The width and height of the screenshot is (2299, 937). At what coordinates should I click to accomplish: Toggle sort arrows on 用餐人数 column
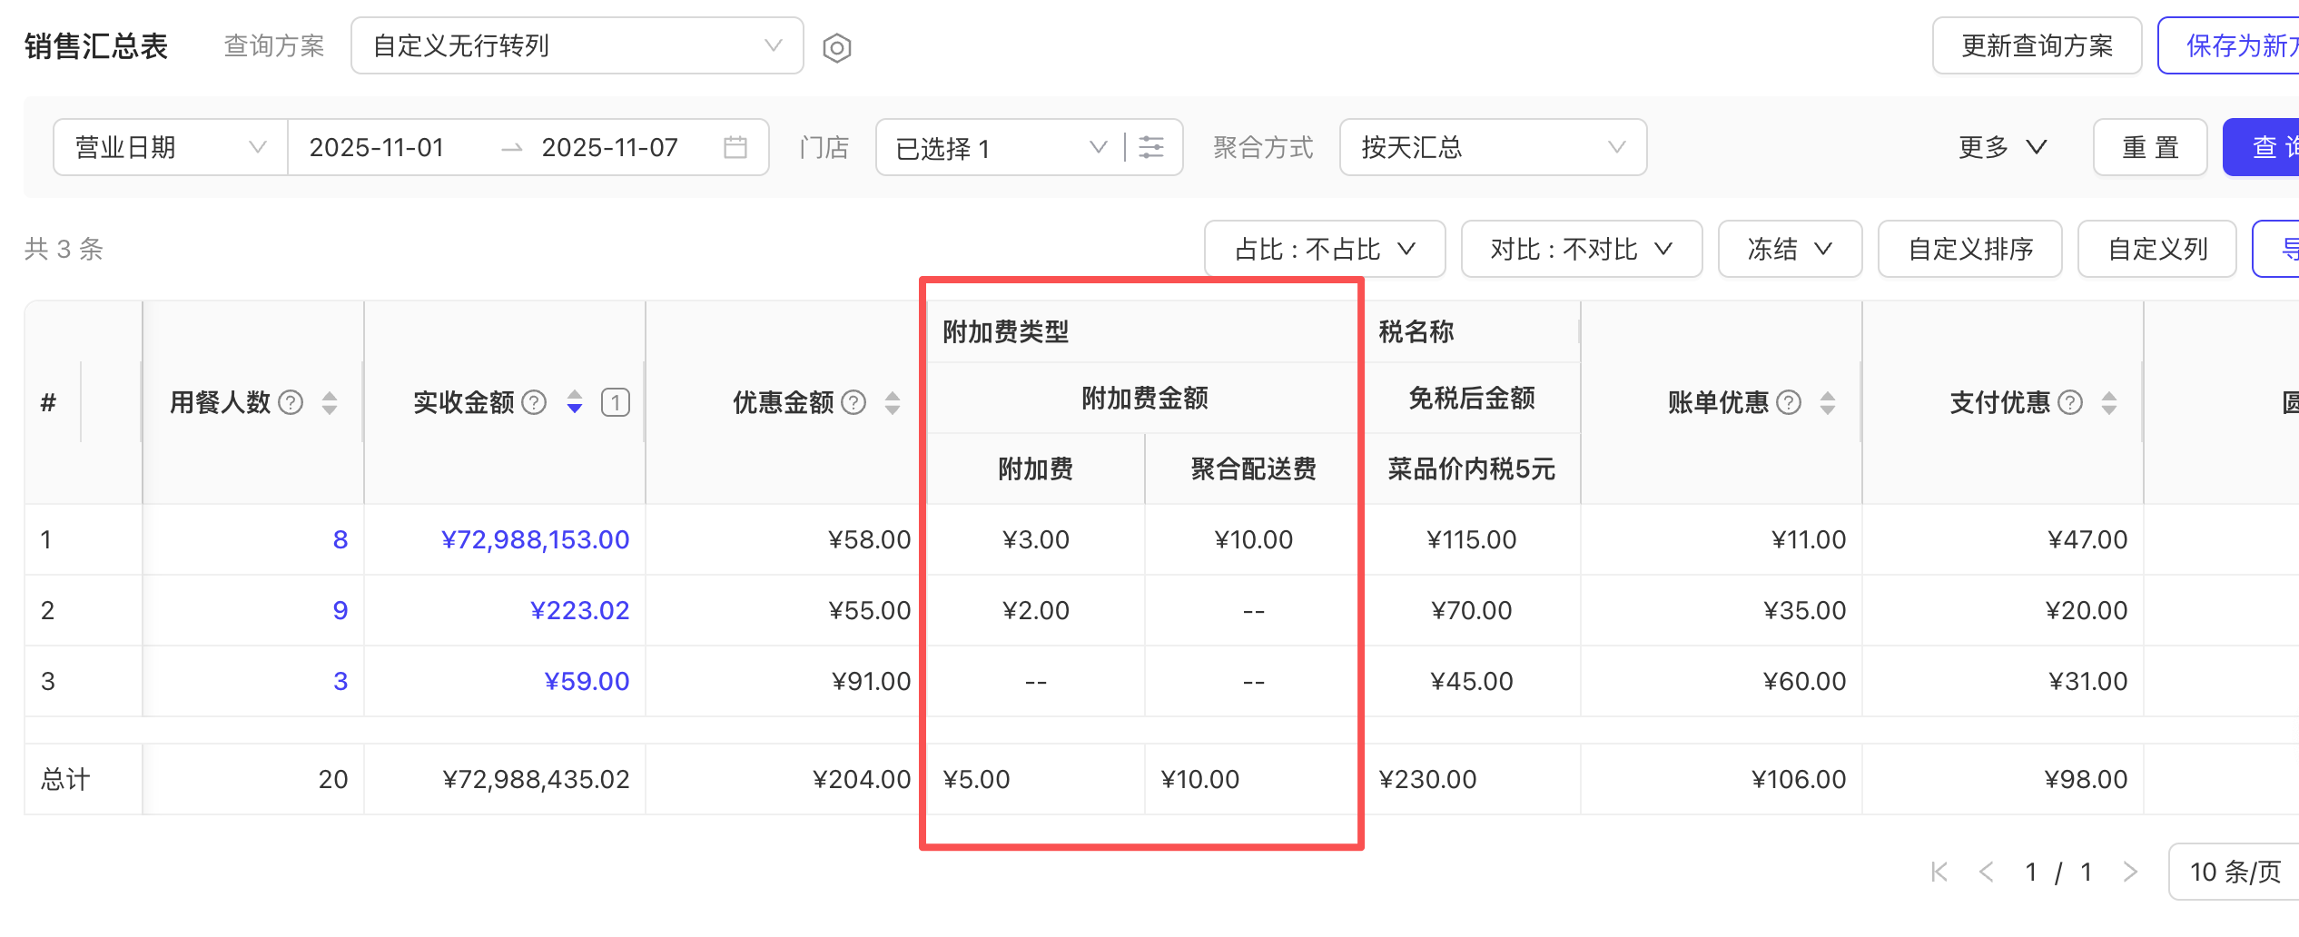[330, 402]
